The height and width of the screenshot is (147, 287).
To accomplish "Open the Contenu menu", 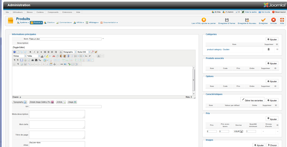I will click(40, 12).
